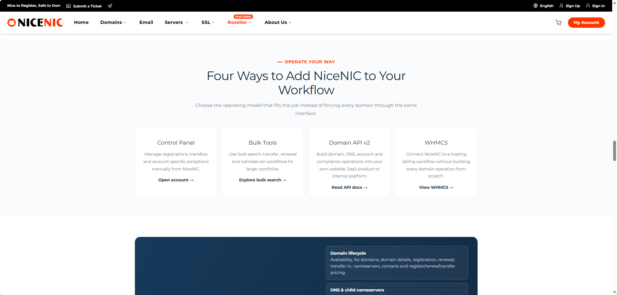617x295 pixels.
Task: Click the Sign Up user icon
Action: [561, 6]
